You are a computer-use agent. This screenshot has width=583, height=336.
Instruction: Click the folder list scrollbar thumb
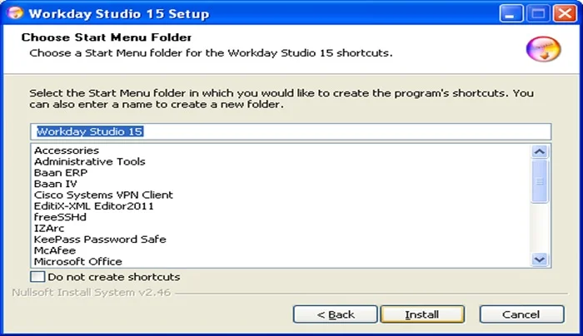(x=540, y=181)
